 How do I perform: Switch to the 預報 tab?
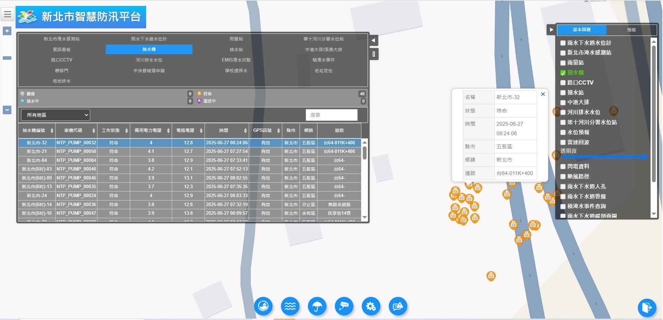[631, 30]
